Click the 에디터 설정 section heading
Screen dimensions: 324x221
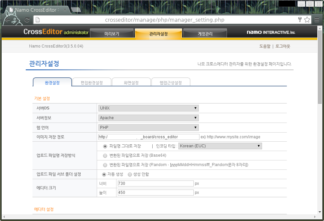[44, 209]
